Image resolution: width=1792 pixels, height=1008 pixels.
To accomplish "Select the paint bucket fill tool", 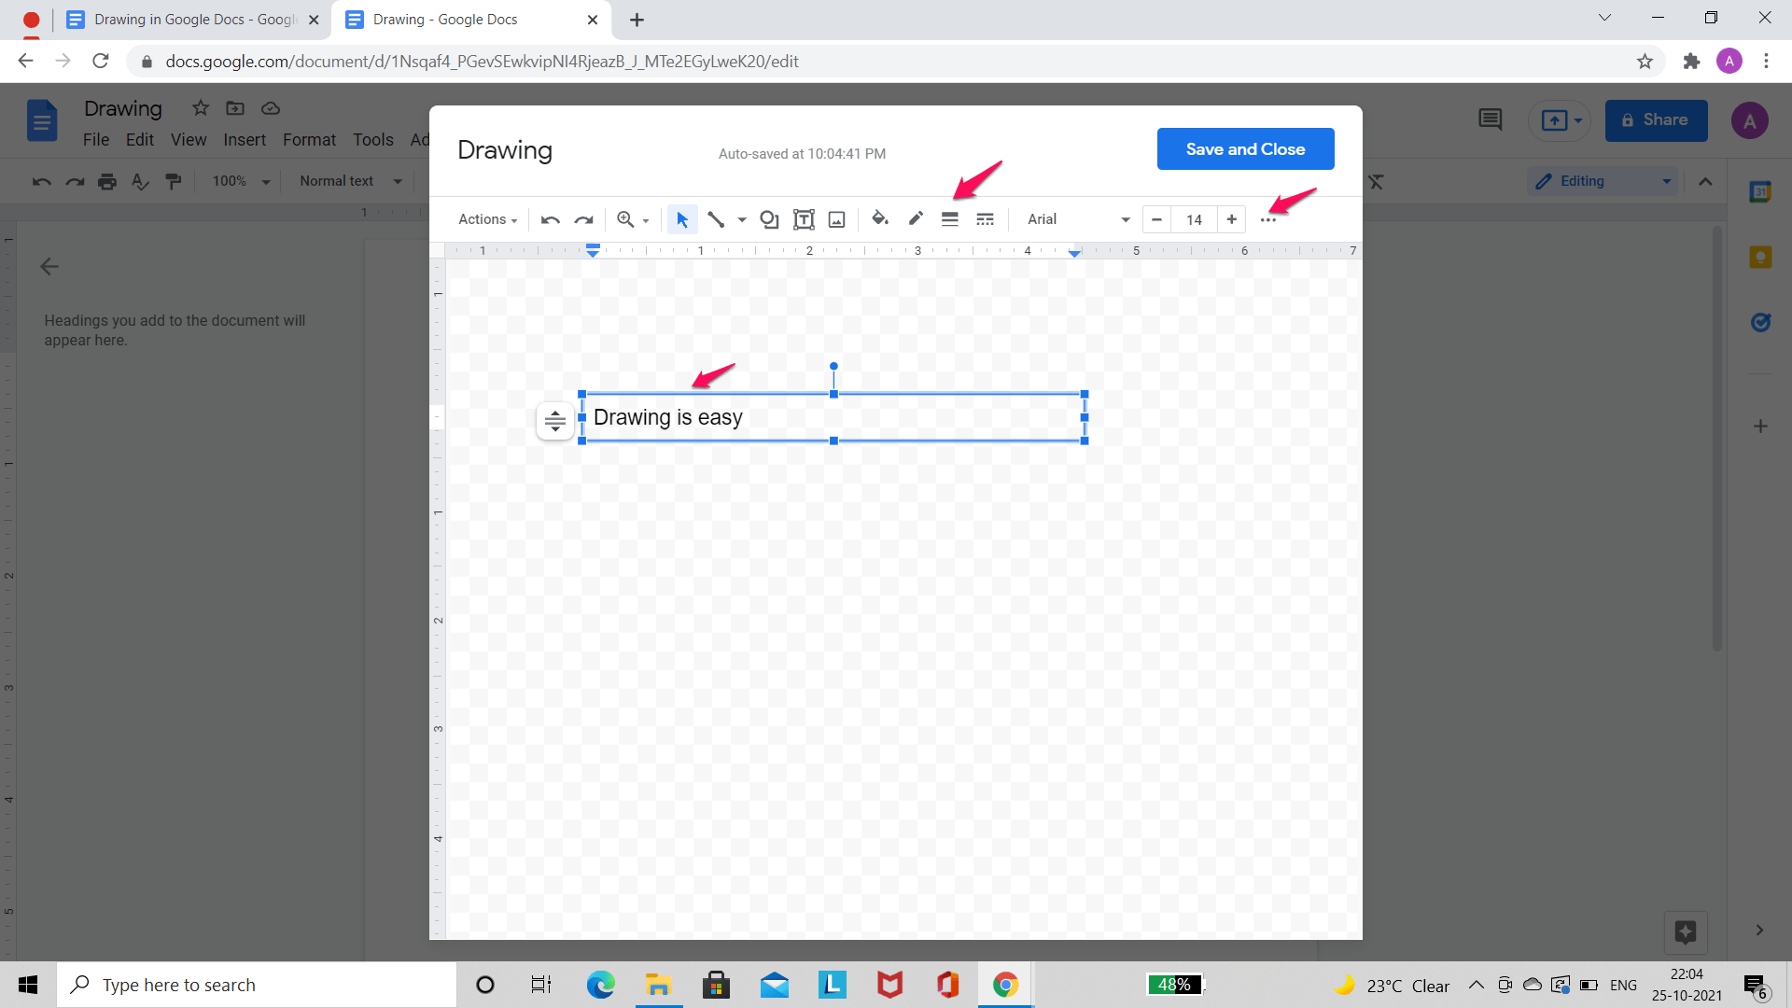I will pyautogui.click(x=879, y=219).
